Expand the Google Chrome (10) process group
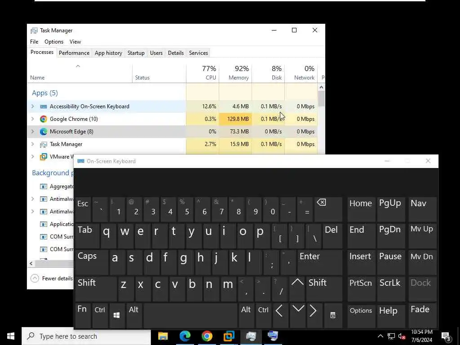This screenshot has width=460, height=345. [32, 119]
